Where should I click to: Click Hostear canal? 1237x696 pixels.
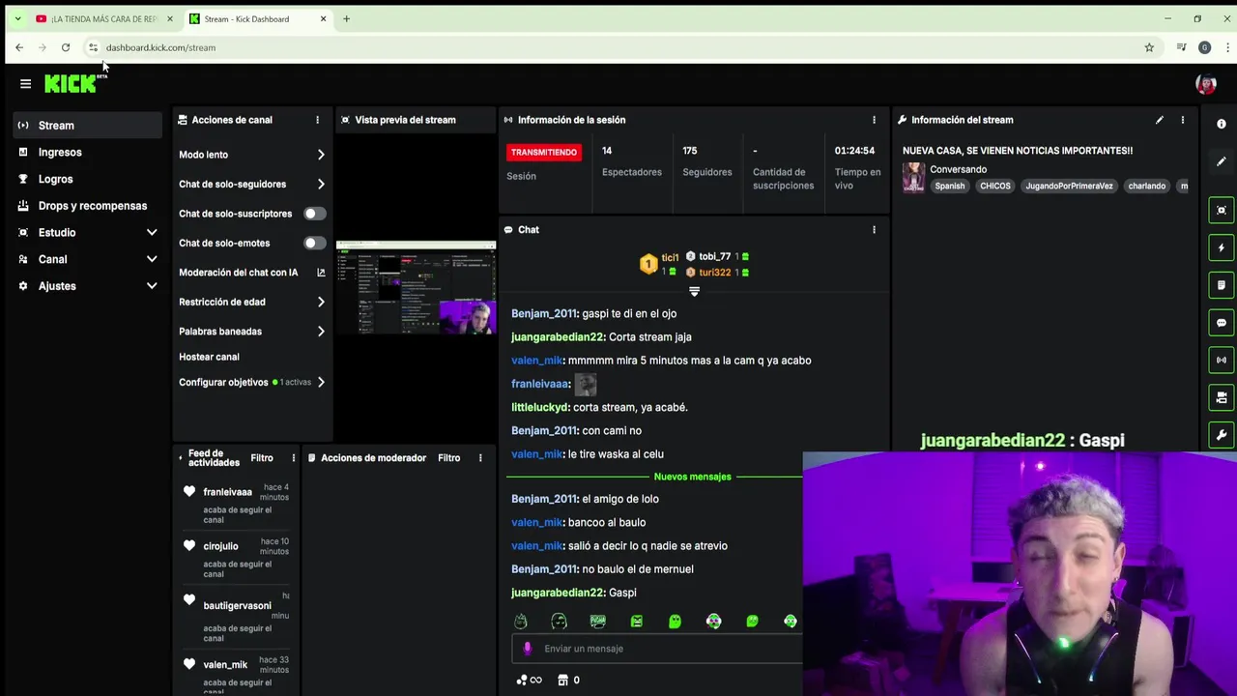pyautogui.click(x=209, y=357)
